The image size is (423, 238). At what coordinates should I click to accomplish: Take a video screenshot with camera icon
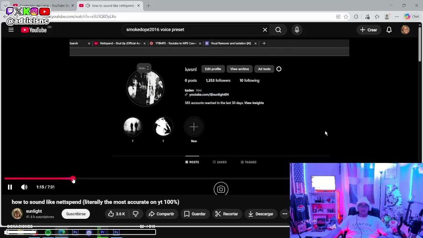221,189
